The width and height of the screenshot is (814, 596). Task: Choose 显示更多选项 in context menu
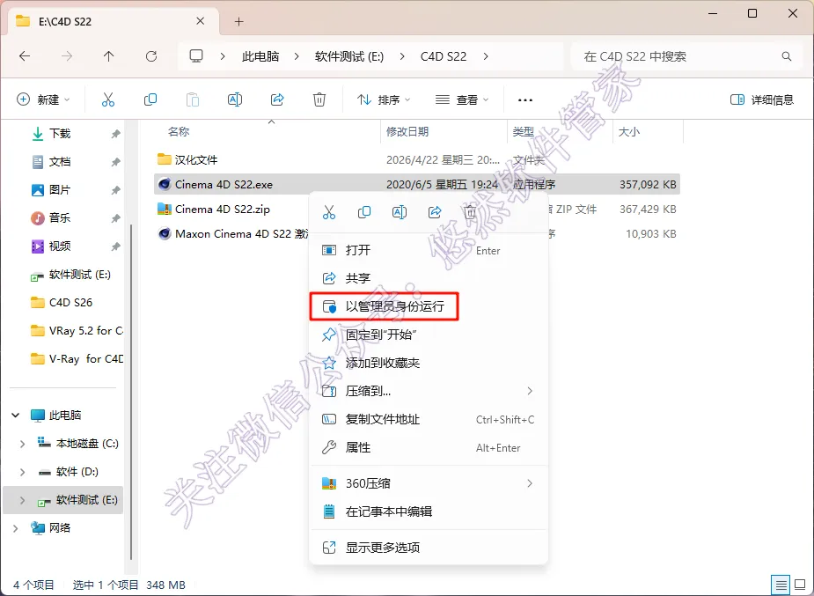(429, 548)
